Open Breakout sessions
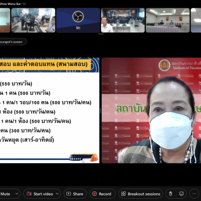 coord(141,194)
